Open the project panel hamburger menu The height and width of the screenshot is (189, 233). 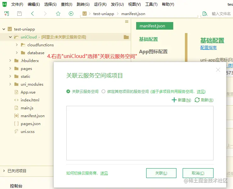[127, 22]
